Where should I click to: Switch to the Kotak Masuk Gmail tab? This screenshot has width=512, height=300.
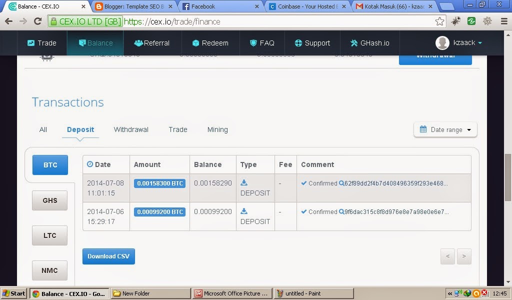(394, 6)
